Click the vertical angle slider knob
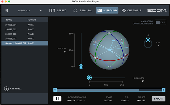 pyautogui.click(x=81, y=67)
